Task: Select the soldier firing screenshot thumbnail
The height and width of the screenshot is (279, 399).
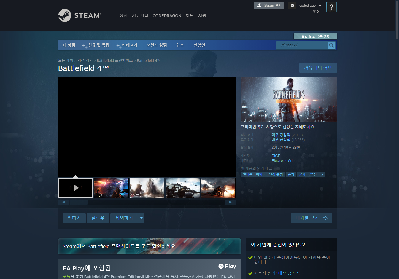Action: point(218,188)
